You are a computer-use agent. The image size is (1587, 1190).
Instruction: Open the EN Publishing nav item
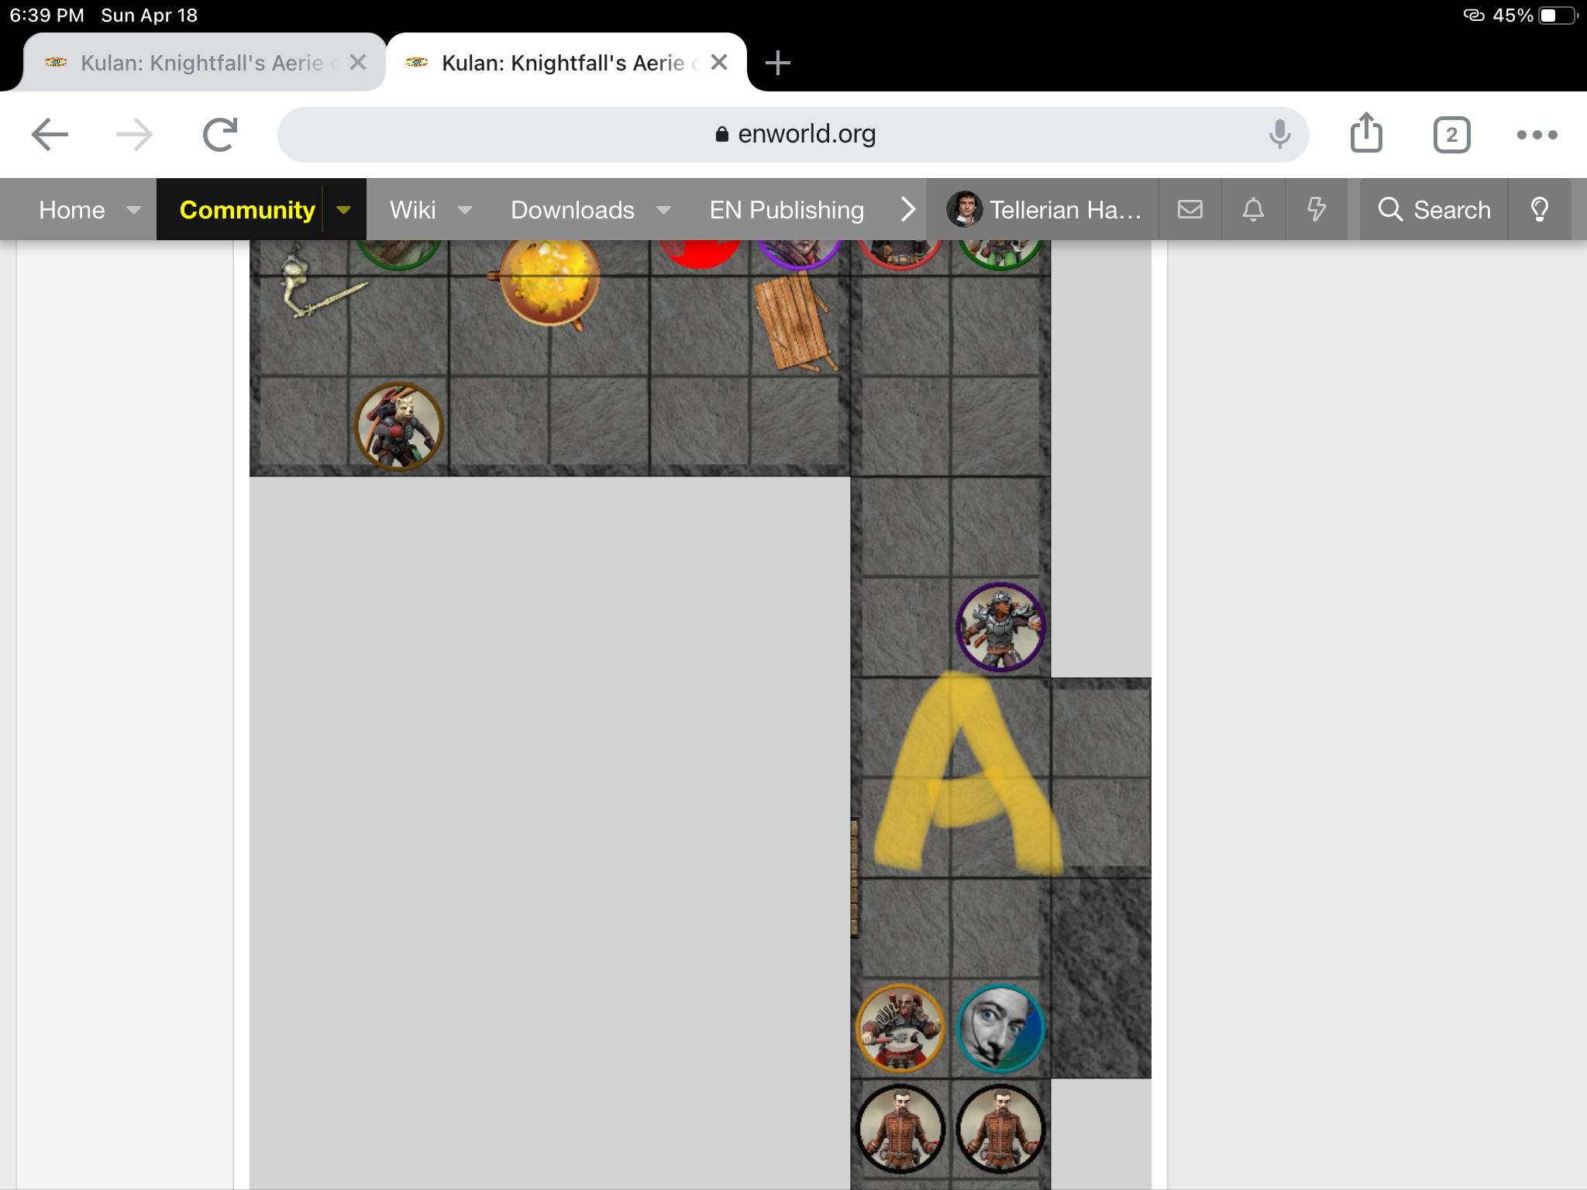pyautogui.click(x=787, y=210)
